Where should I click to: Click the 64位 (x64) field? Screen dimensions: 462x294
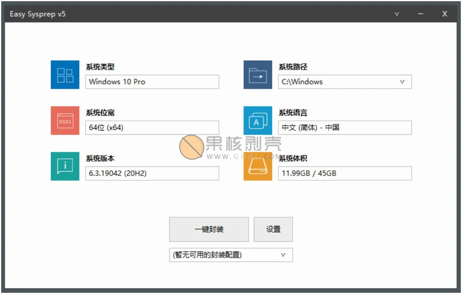[x=152, y=128]
